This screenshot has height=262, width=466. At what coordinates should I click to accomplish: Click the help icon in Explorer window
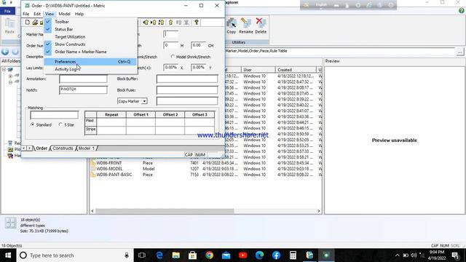pyautogui.click(x=461, y=11)
